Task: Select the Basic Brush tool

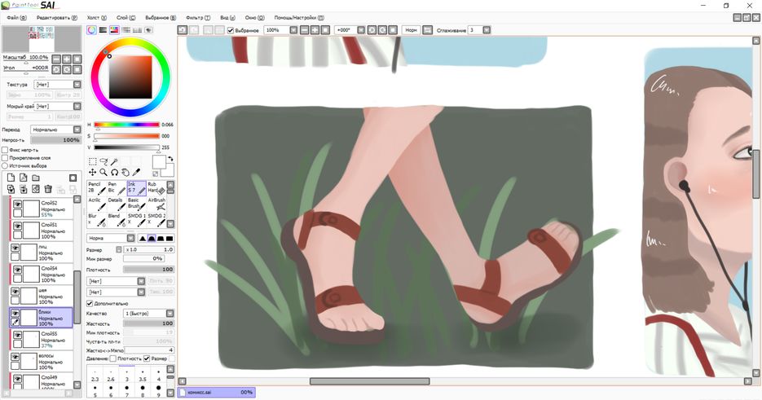Action: 137,204
